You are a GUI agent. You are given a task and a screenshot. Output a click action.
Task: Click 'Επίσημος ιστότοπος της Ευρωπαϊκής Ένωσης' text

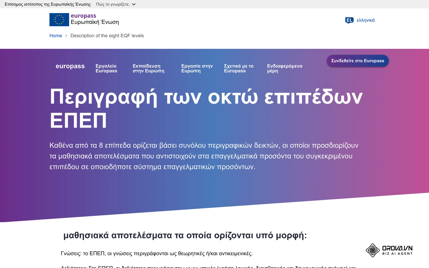tap(48, 4)
